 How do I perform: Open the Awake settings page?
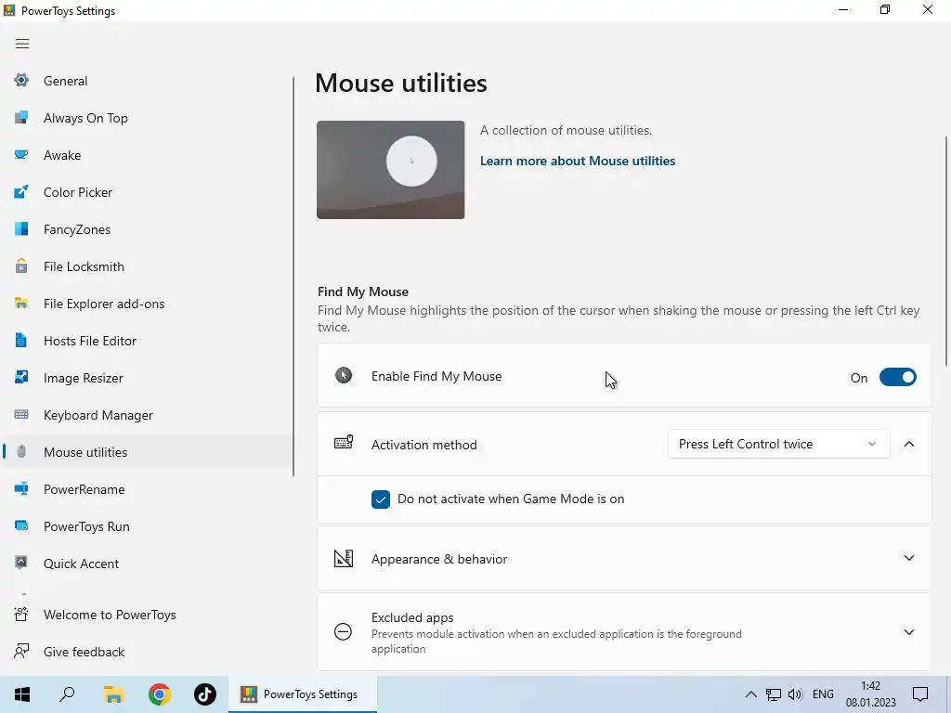point(148,155)
